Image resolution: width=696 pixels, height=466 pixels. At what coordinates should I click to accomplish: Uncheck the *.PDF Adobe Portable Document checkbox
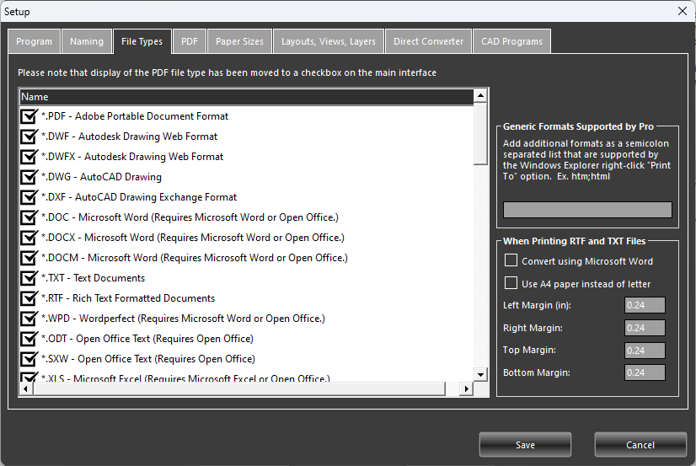pyautogui.click(x=29, y=116)
